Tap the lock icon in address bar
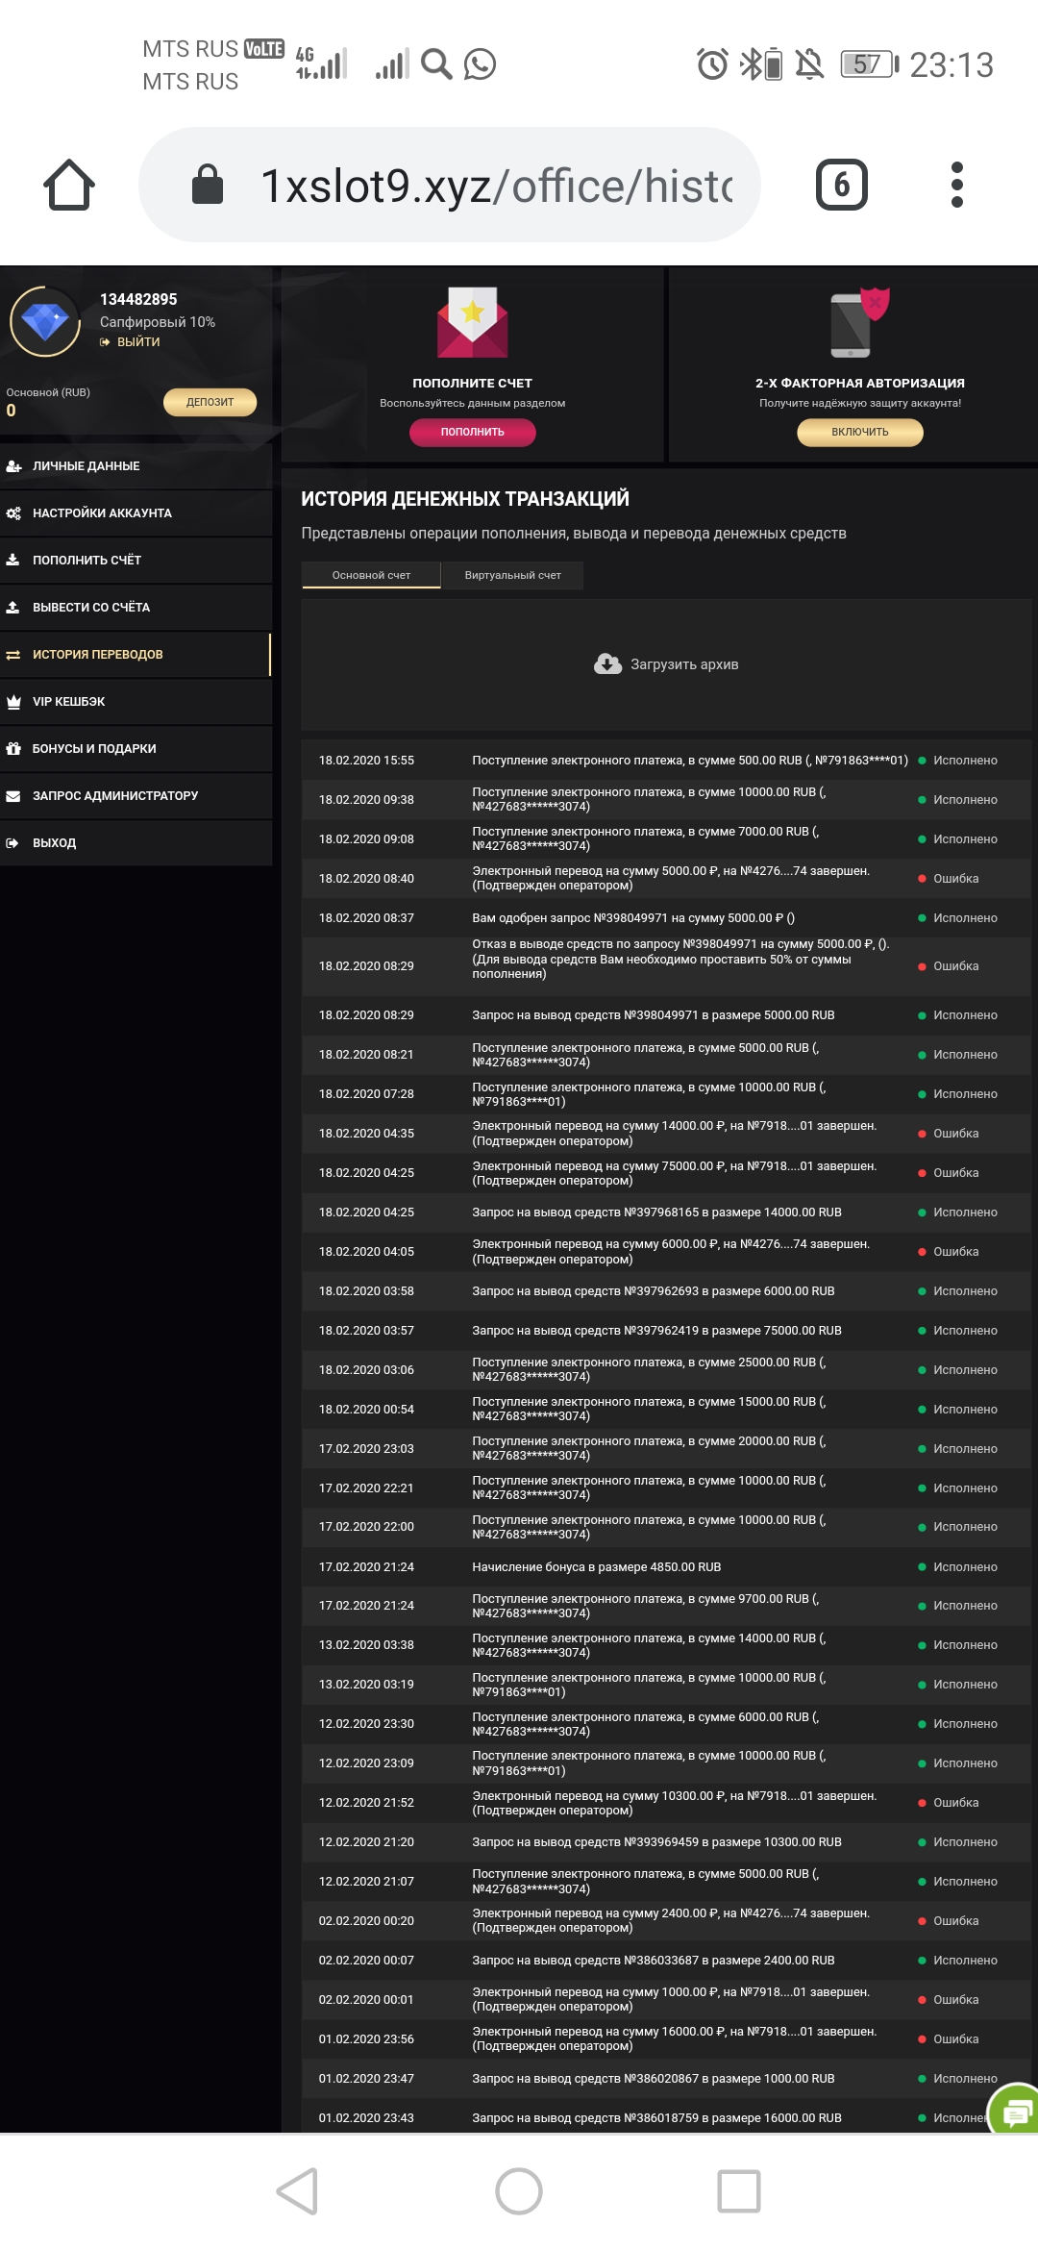Screen dimensions: 1038x2250 click(x=208, y=184)
